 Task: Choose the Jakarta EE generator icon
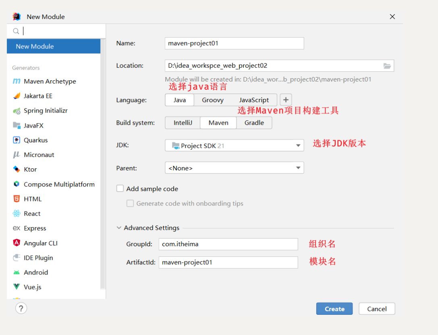pyautogui.click(x=17, y=96)
